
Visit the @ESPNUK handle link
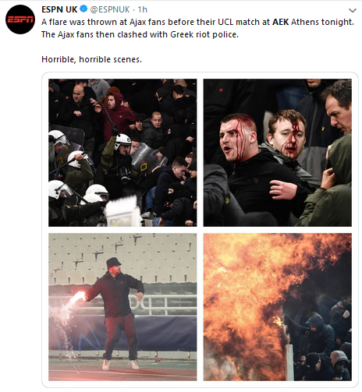pyautogui.click(x=110, y=9)
